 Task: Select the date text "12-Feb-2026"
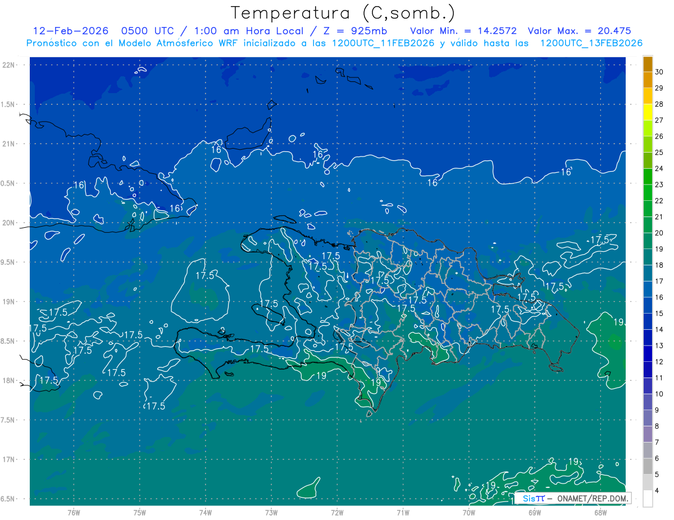(x=70, y=31)
